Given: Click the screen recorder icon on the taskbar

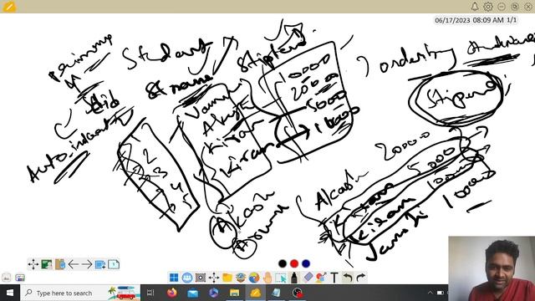Looking at the screenshot, I should click(x=298, y=293).
